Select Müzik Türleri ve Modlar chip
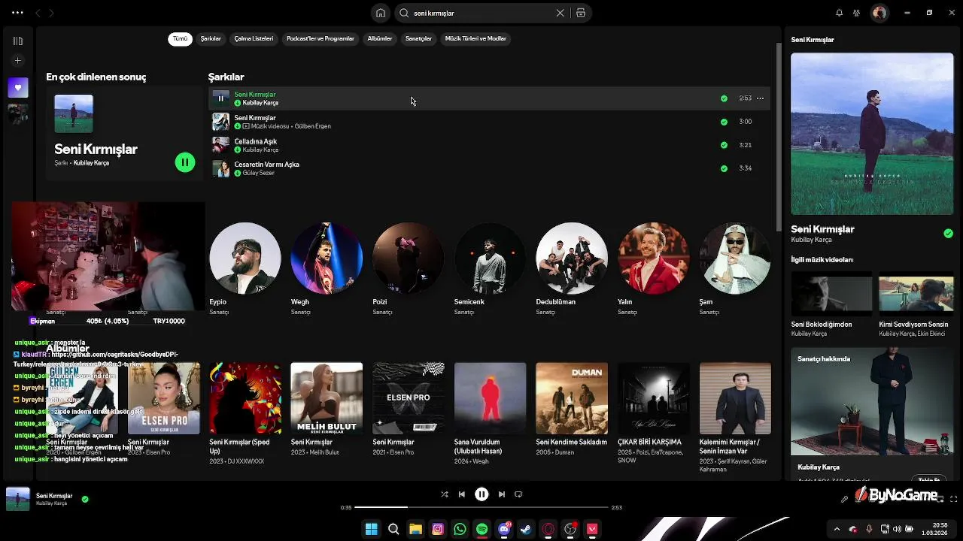Screen dimensions: 963x541 pyautogui.click(x=475, y=38)
